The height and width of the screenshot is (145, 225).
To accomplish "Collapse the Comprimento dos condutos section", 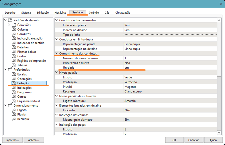I will (57, 53).
